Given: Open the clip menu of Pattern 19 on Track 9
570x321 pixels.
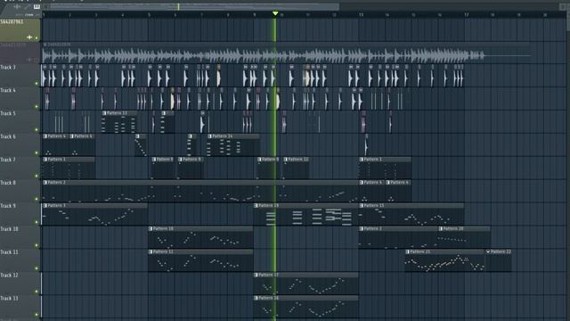Looking at the screenshot, I should click(x=256, y=206).
